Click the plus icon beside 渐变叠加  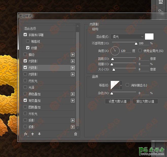click(73, 101)
